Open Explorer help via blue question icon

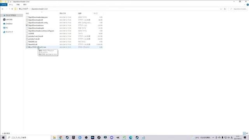247,5
